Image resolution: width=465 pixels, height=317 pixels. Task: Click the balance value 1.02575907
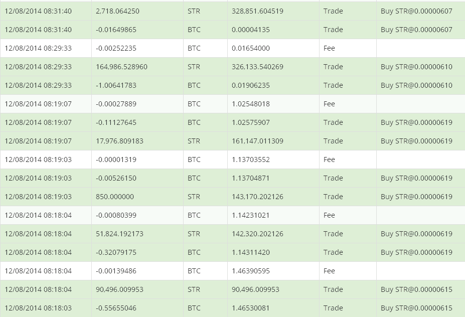tap(251, 122)
